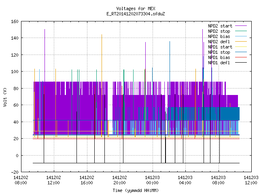Select the NPD1 start legend label

(x=220, y=47)
